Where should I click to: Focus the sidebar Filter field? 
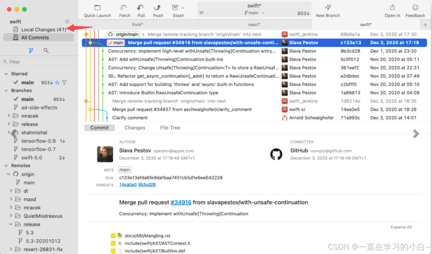(x=38, y=62)
